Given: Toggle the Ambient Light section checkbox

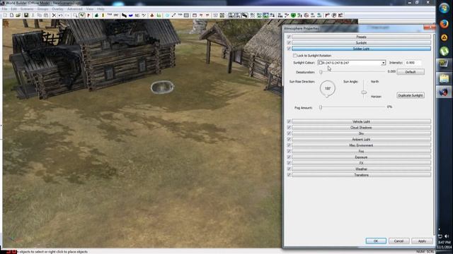Looking at the screenshot, I should click(289, 140).
